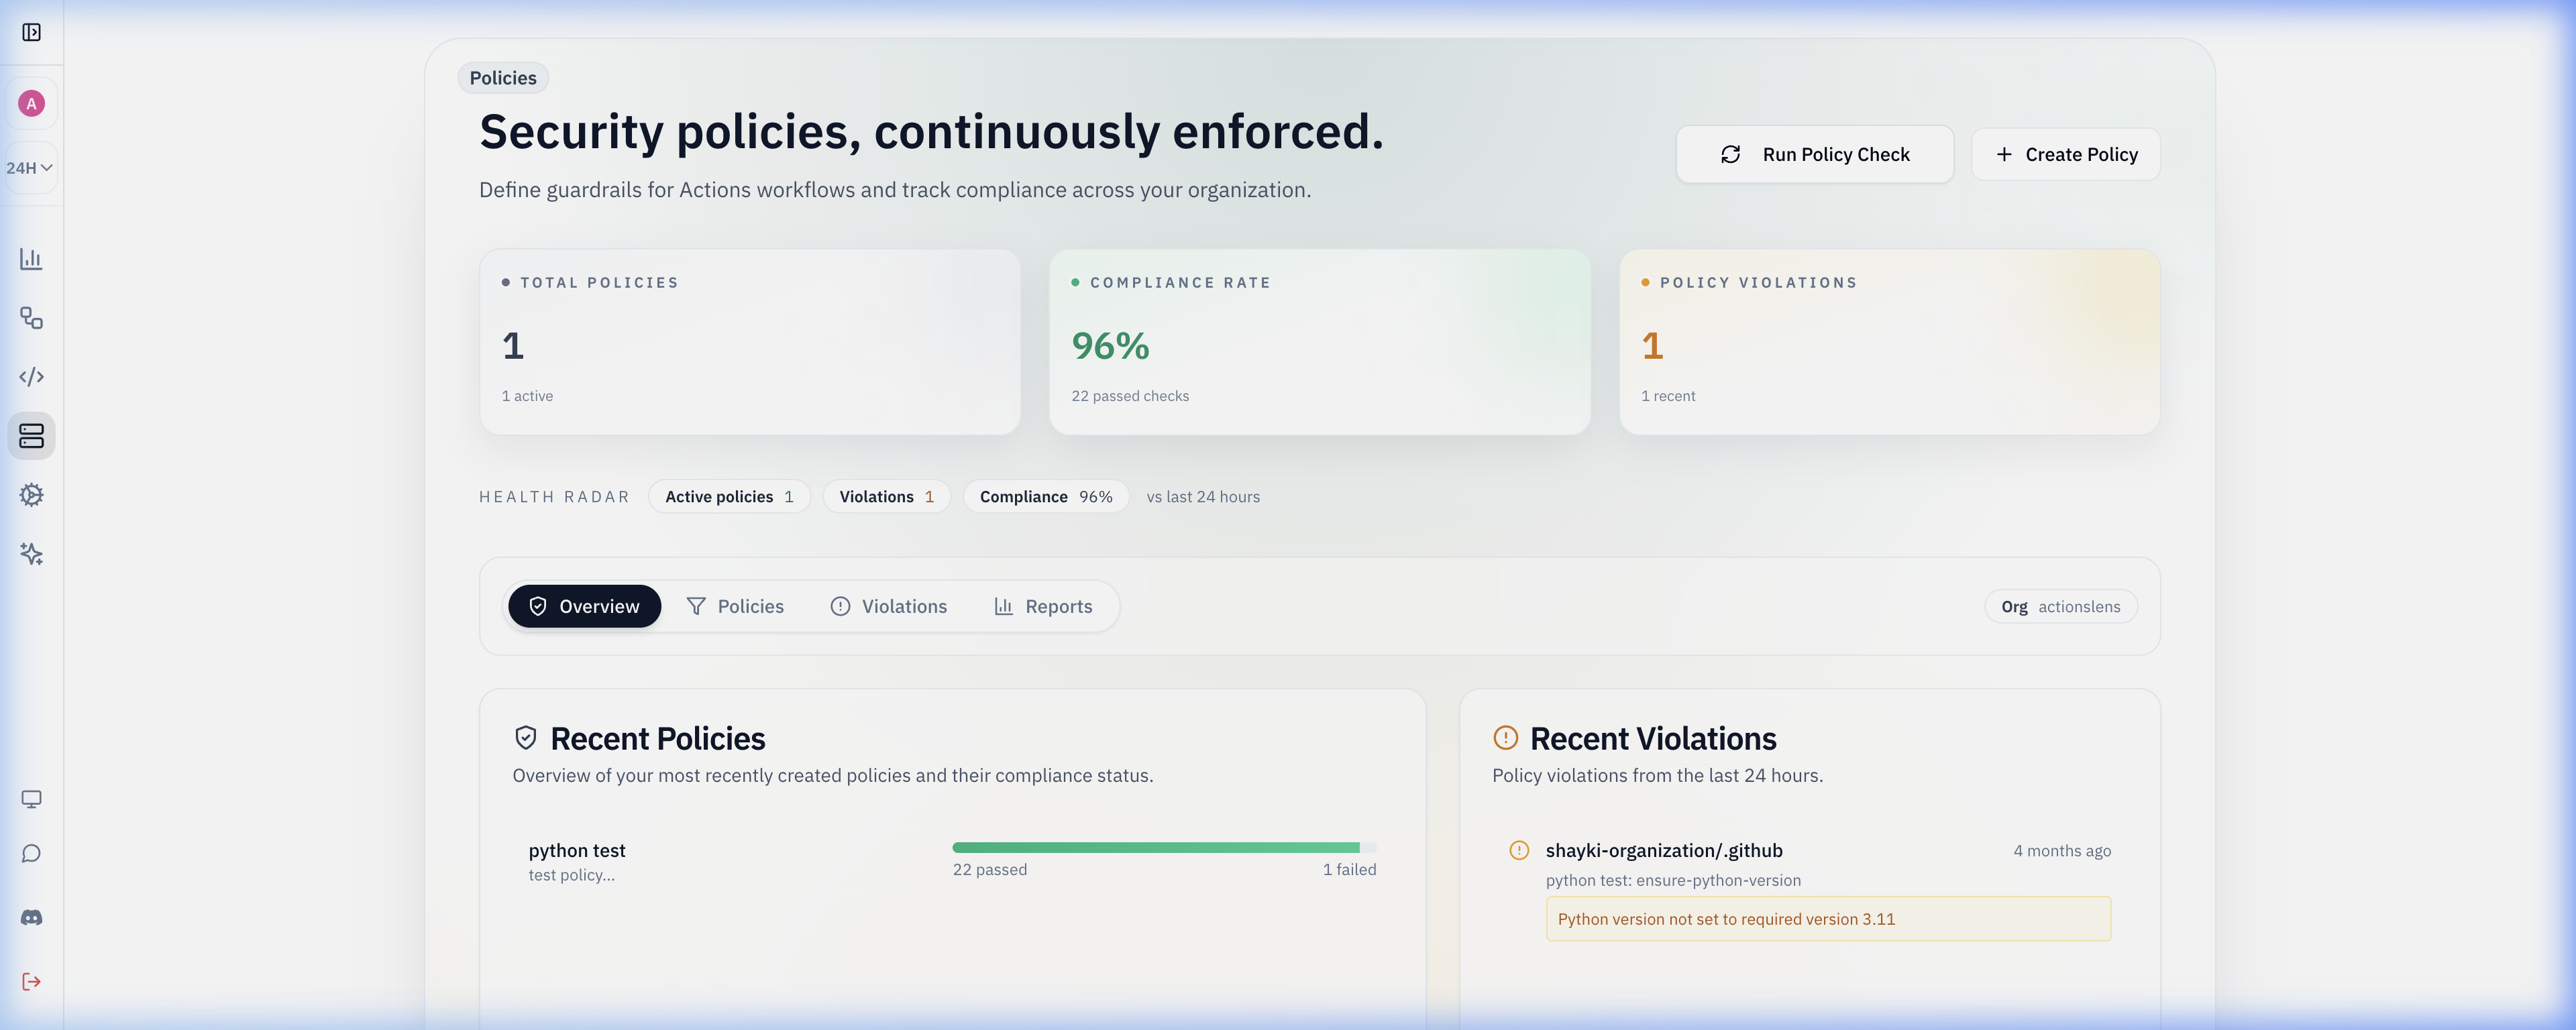Switch to the Reports tab

point(1044,606)
